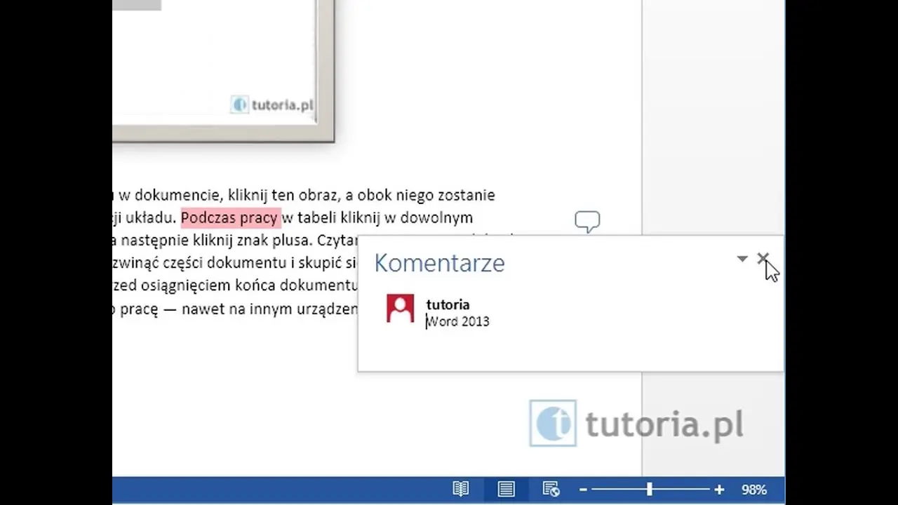Close the Komentarze pane
Screen dimensions: 898x505
763,259
